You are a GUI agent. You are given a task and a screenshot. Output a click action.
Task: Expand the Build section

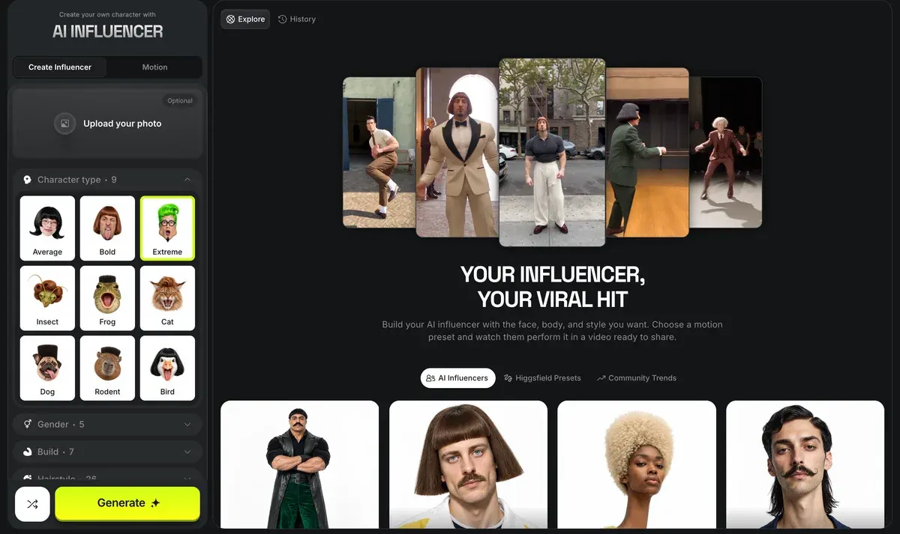tap(108, 452)
